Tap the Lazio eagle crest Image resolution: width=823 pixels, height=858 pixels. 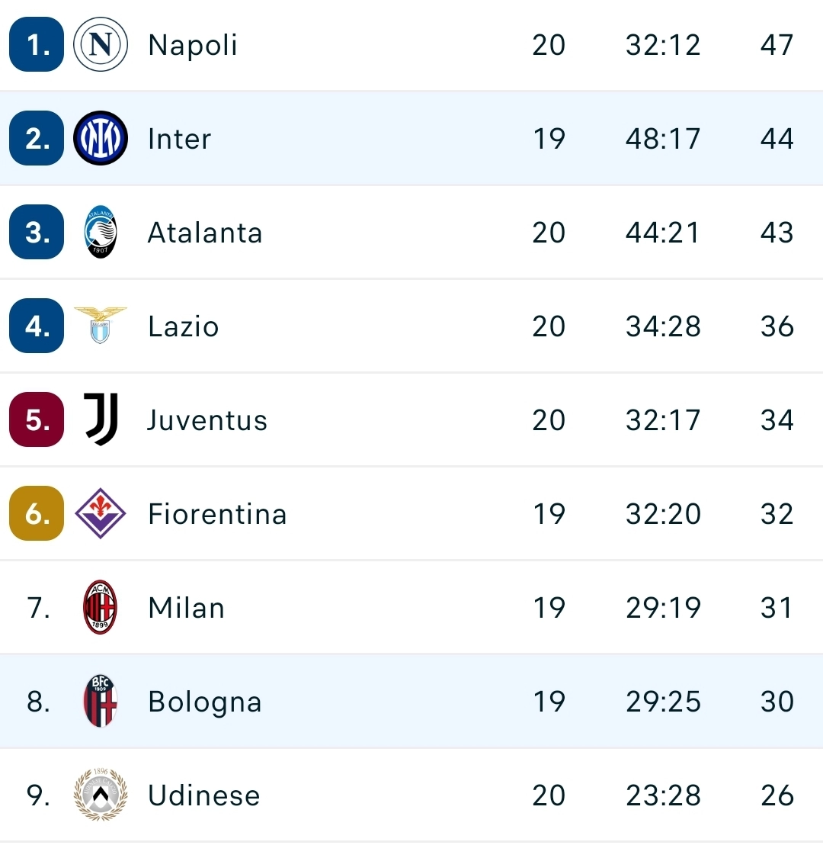pos(101,326)
